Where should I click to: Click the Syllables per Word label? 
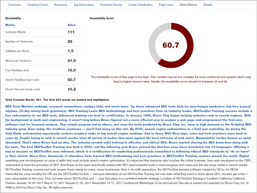coord(17,51)
